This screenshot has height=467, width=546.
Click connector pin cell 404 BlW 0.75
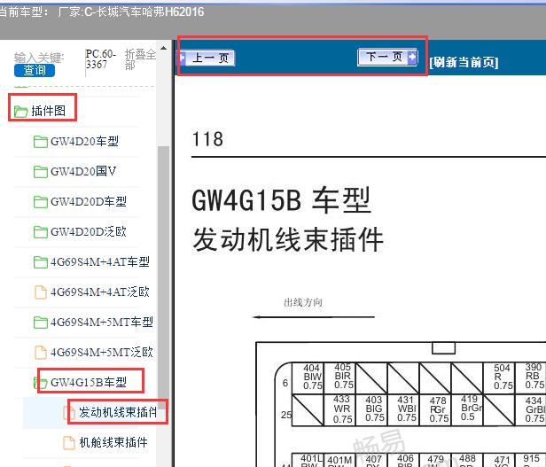pyautogui.click(x=308, y=377)
